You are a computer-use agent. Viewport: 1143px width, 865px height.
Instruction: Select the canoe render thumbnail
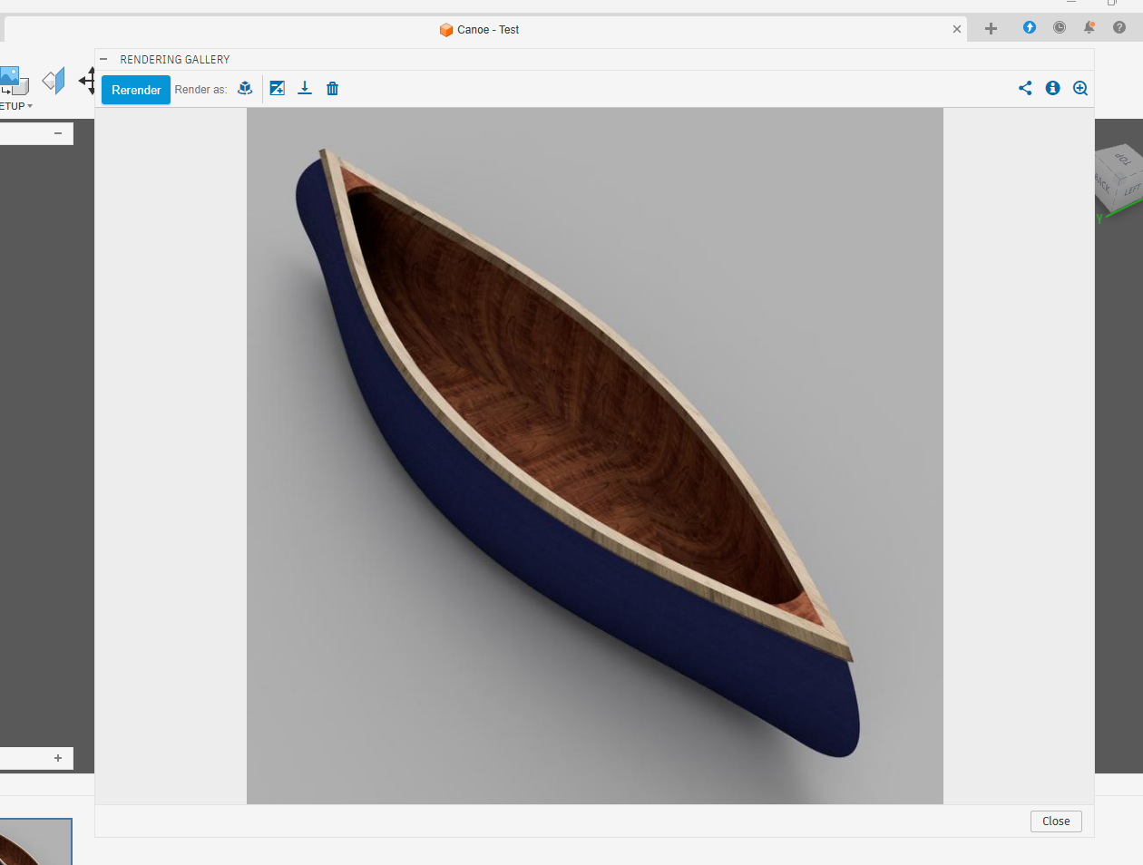(34, 842)
